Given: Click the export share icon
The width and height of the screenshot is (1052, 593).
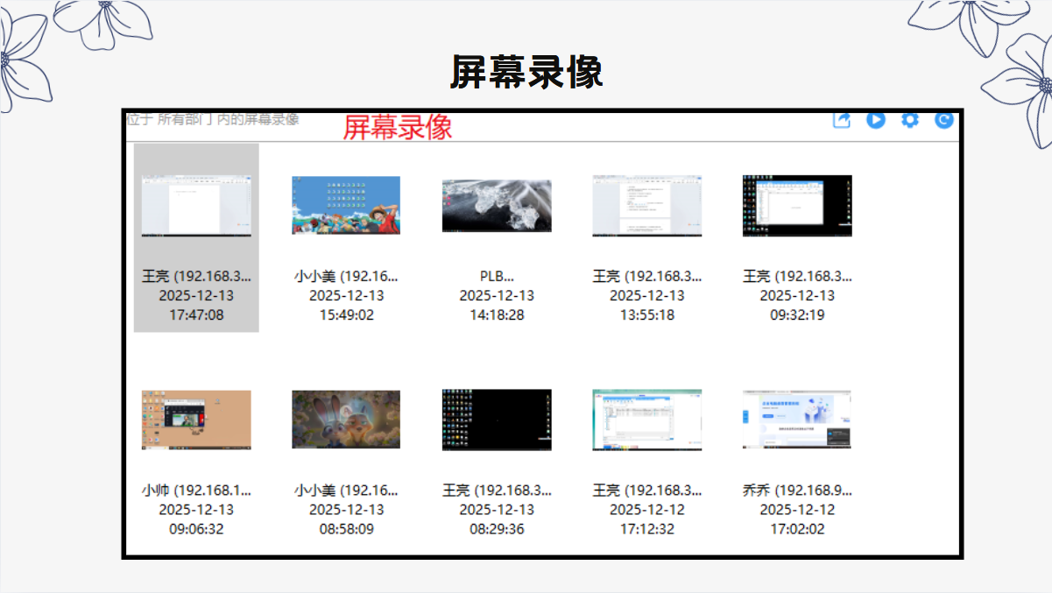Looking at the screenshot, I should (842, 120).
